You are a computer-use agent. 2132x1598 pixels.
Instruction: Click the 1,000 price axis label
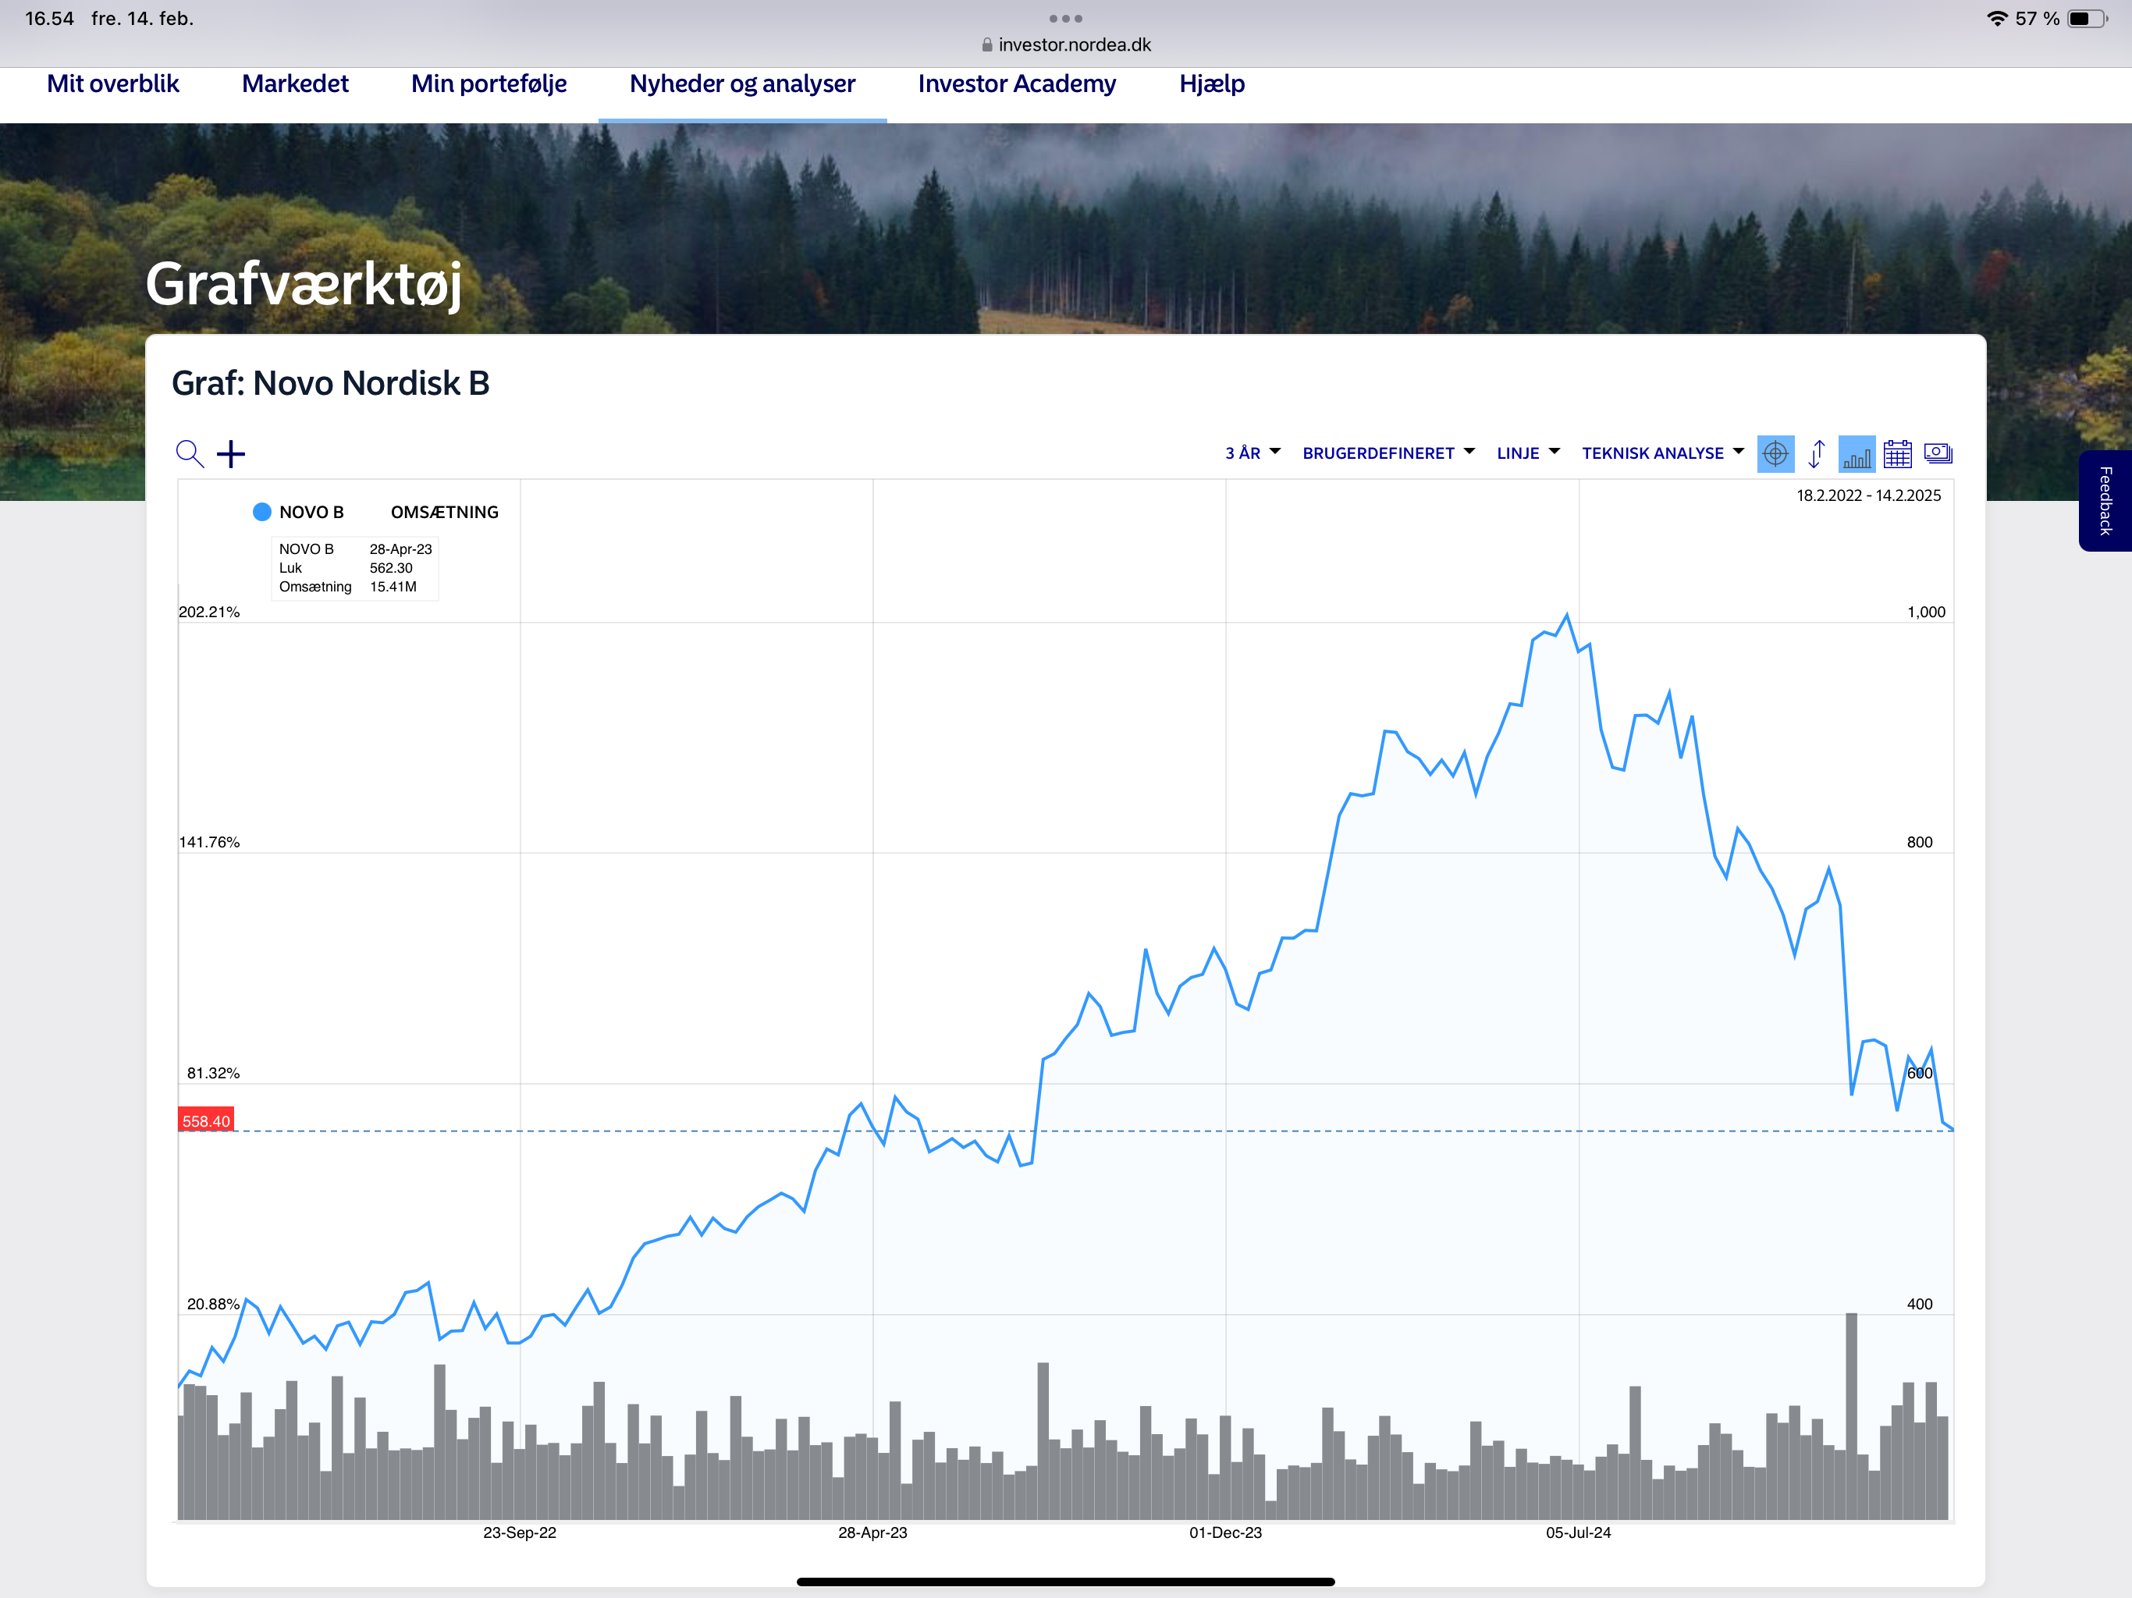1927,612
